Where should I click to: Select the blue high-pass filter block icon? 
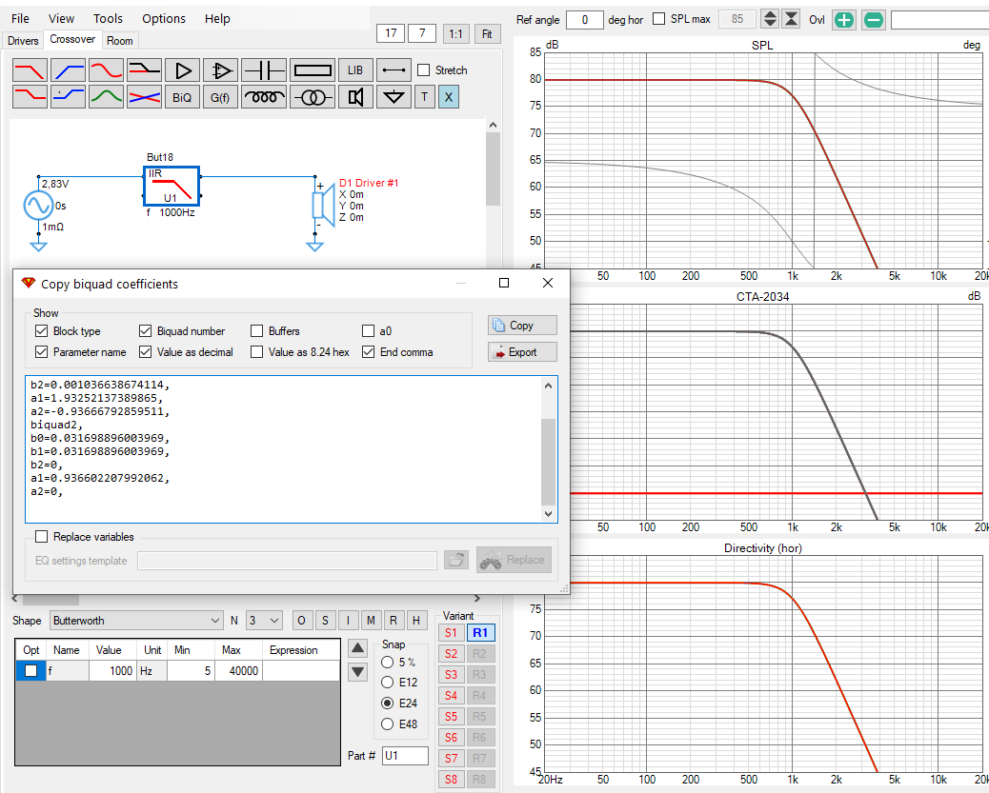click(68, 70)
